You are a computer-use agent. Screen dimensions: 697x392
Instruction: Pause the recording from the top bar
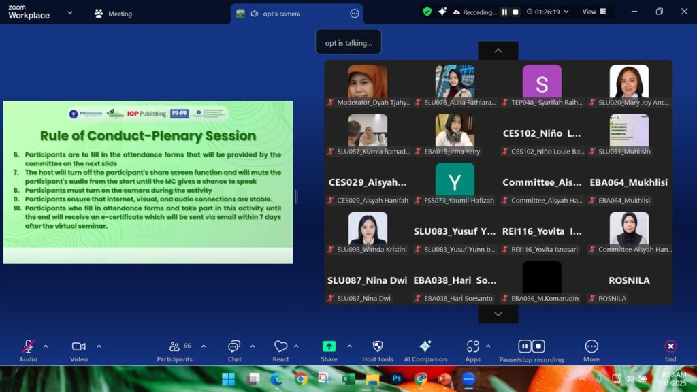[x=504, y=12]
